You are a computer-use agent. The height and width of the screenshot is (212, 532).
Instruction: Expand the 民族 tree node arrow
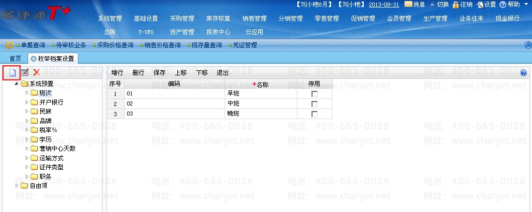click(x=27, y=111)
